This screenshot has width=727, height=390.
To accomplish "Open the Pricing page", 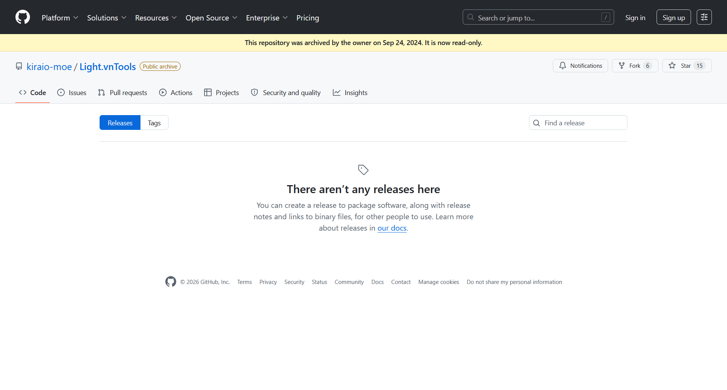I will [x=307, y=18].
